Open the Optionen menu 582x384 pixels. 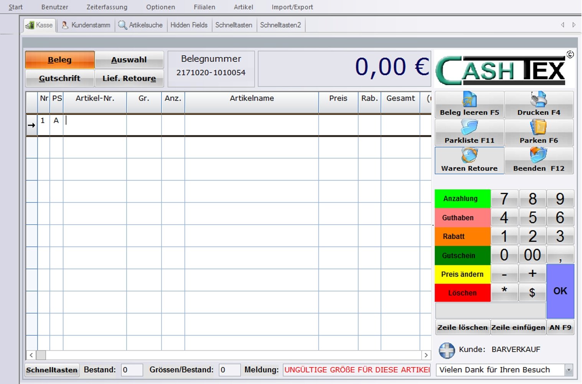[x=161, y=7]
